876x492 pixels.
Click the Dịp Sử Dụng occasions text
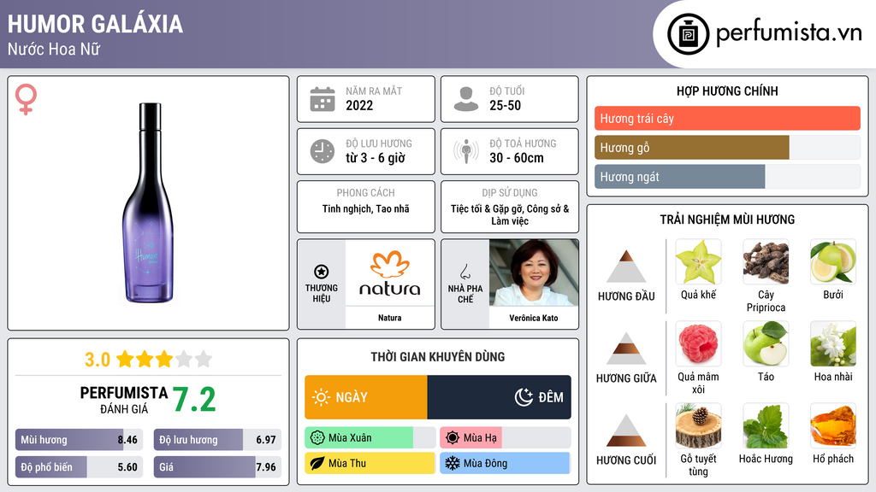510,214
